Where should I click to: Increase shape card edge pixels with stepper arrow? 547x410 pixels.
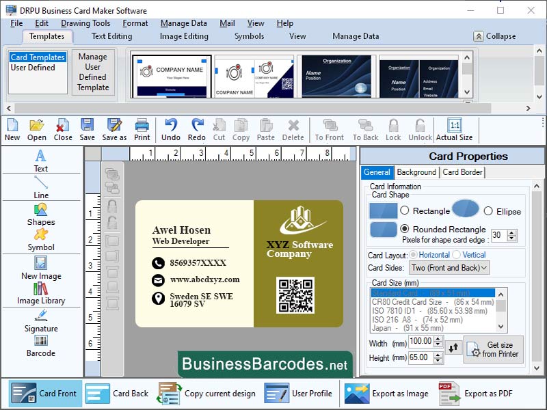511,233
